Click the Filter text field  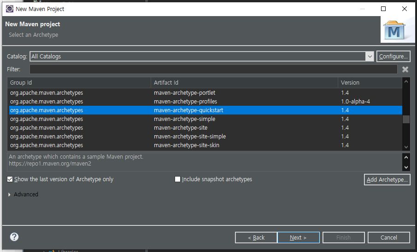tap(213, 69)
